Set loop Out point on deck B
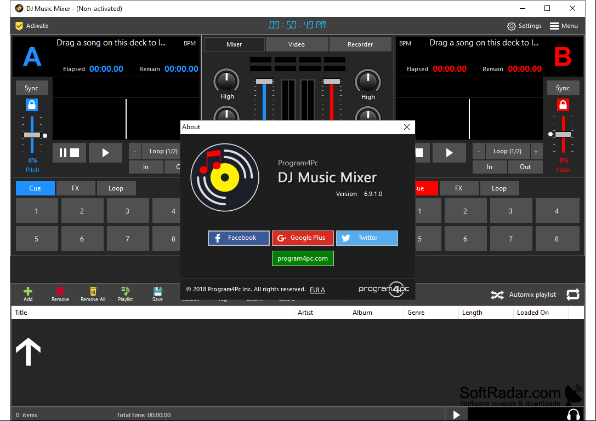The width and height of the screenshot is (596, 421). point(525,167)
